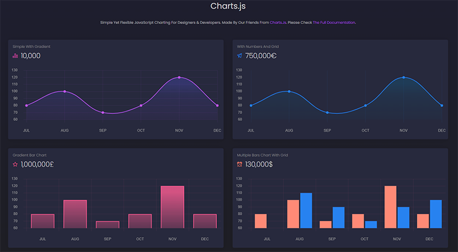The height and width of the screenshot is (252, 458).
Task: Click the DEC bar in the Gradient Bar Chart
Action: (205, 221)
